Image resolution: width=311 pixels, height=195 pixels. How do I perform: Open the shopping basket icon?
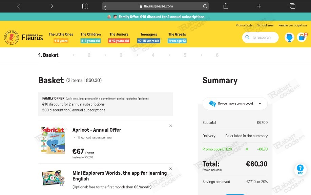pos(302,37)
